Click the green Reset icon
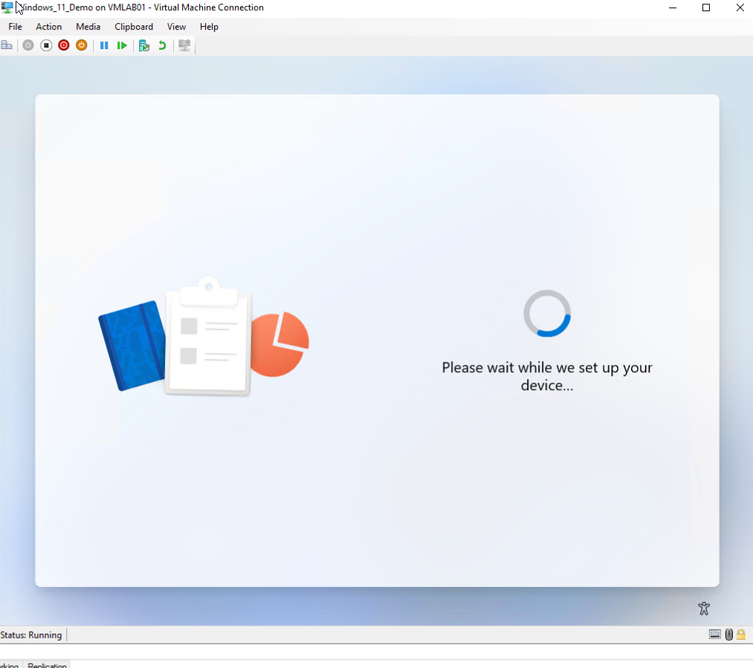 click(x=122, y=45)
